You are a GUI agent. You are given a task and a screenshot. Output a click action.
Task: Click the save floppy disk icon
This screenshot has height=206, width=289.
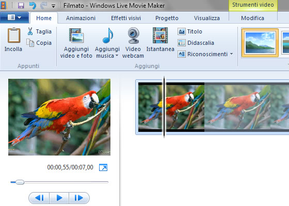tap(21, 6)
